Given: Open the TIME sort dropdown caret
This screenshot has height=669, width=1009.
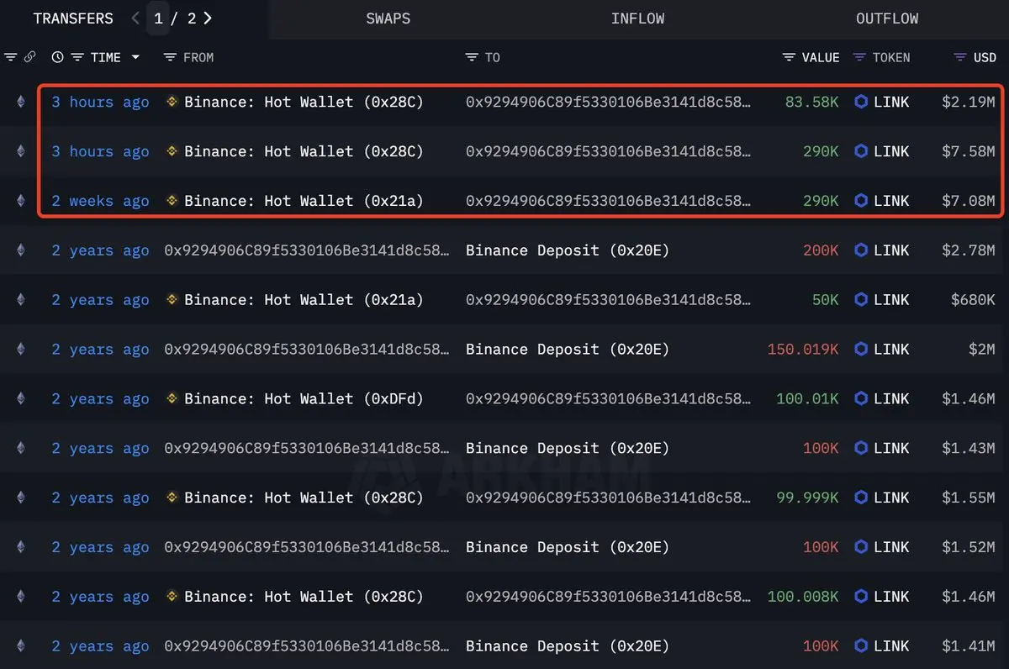Looking at the screenshot, I should 135,57.
